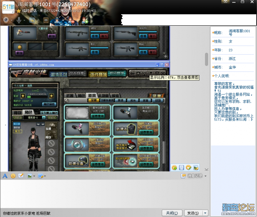Click the send file folder icon
The width and height of the screenshot is (257, 217).
32,20
